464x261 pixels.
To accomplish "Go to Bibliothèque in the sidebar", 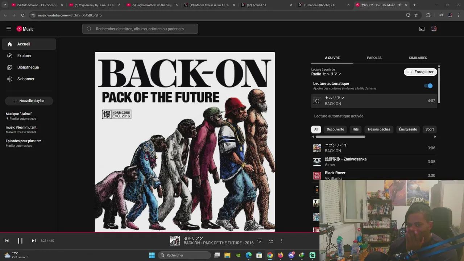I will (29, 67).
